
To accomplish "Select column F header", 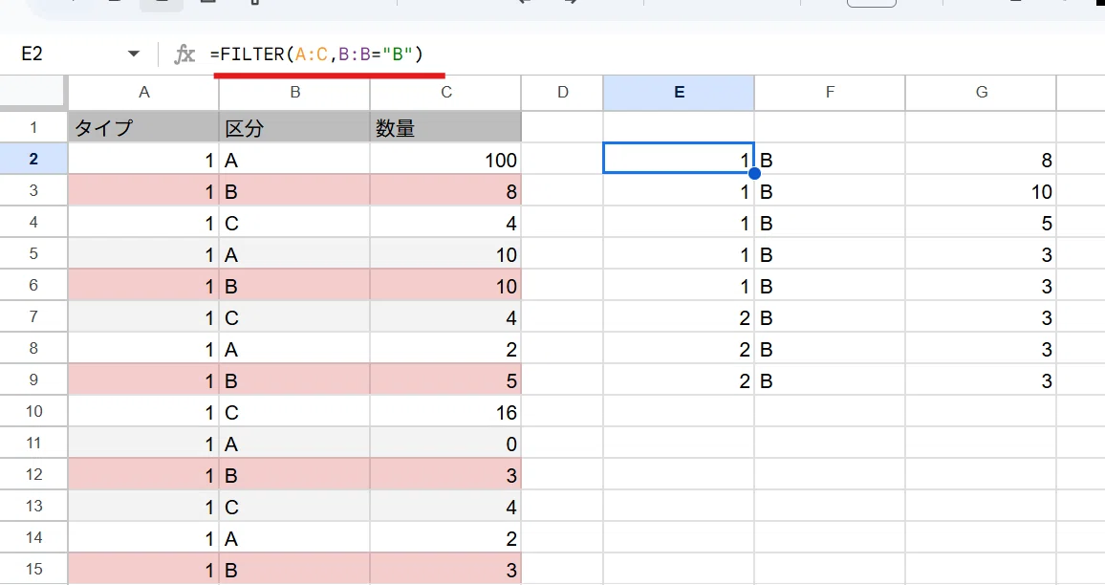I will pos(830,93).
